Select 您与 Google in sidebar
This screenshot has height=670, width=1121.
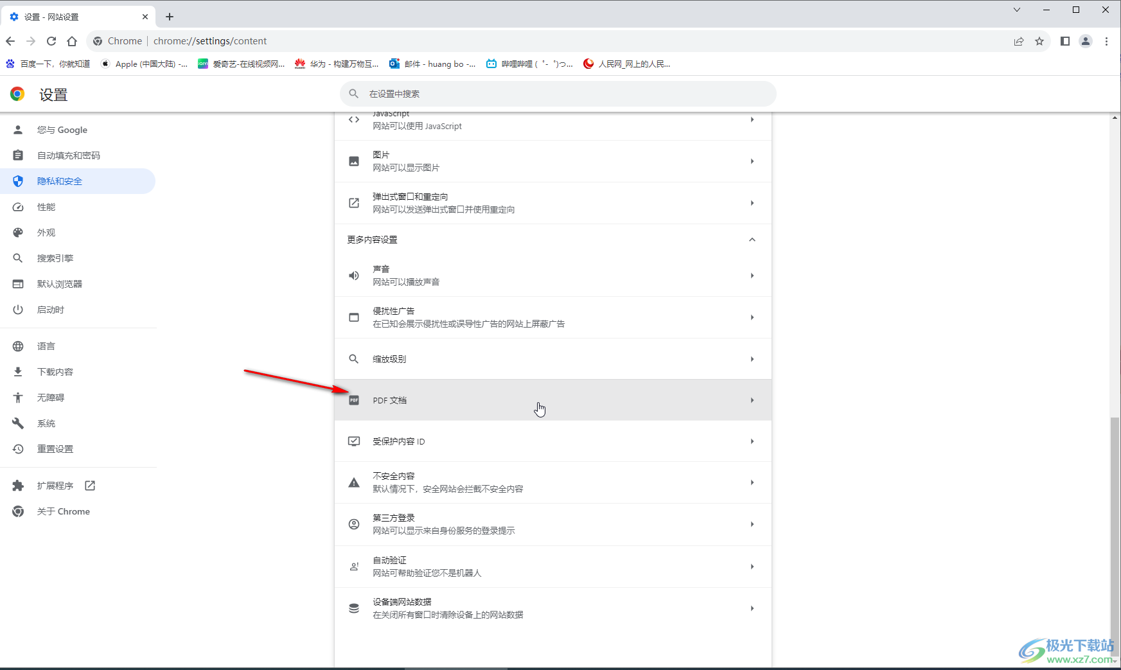[78, 130]
